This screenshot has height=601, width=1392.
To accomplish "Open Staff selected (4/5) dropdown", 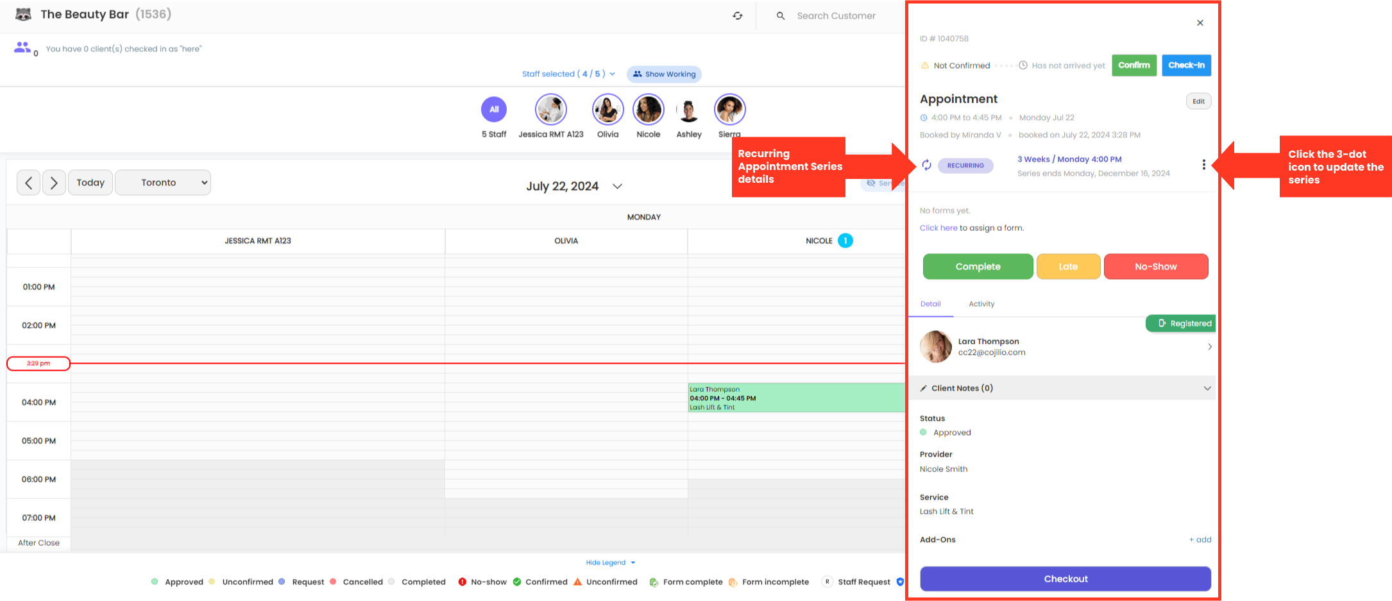I will coord(568,74).
